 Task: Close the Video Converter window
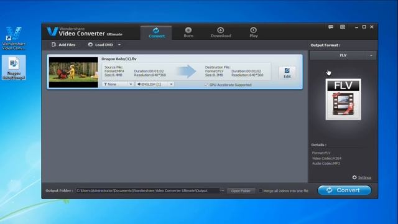coord(372,27)
